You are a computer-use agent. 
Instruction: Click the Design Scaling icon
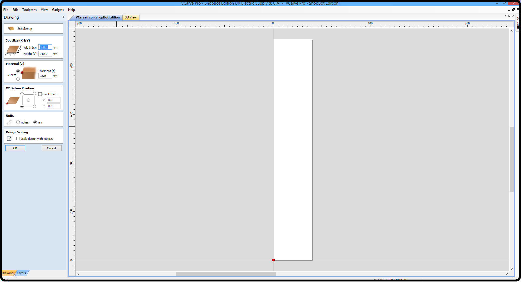click(9, 139)
